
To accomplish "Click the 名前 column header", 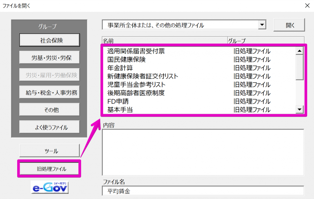I will (164, 40).
